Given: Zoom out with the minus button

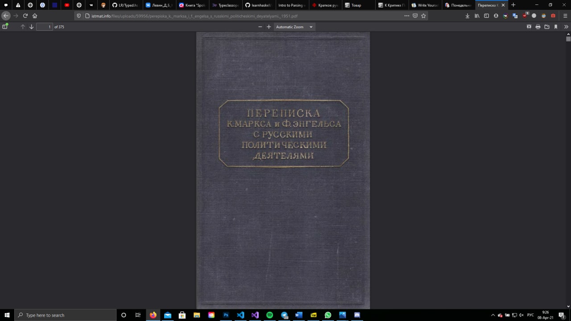Looking at the screenshot, I should click(260, 27).
